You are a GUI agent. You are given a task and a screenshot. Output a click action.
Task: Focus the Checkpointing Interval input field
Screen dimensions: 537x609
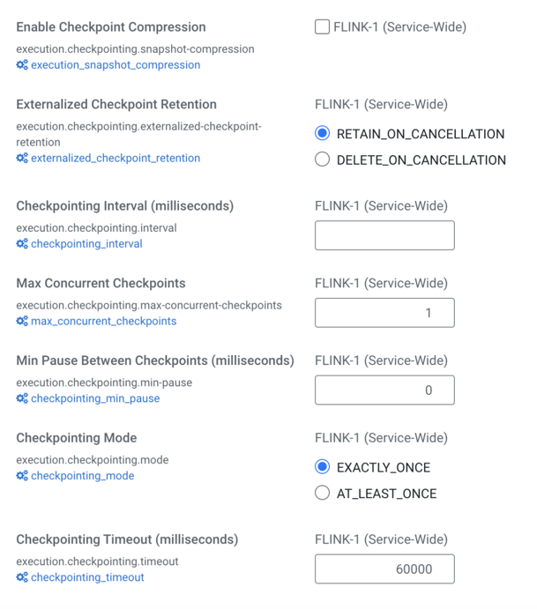point(384,235)
